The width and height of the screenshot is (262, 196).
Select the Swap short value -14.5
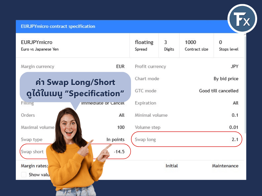tap(119, 152)
